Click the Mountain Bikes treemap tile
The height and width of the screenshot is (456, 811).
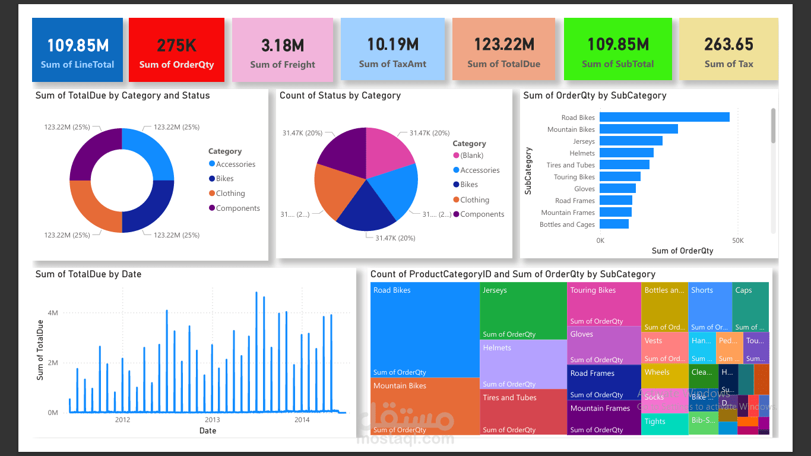pyautogui.click(x=425, y=406)
